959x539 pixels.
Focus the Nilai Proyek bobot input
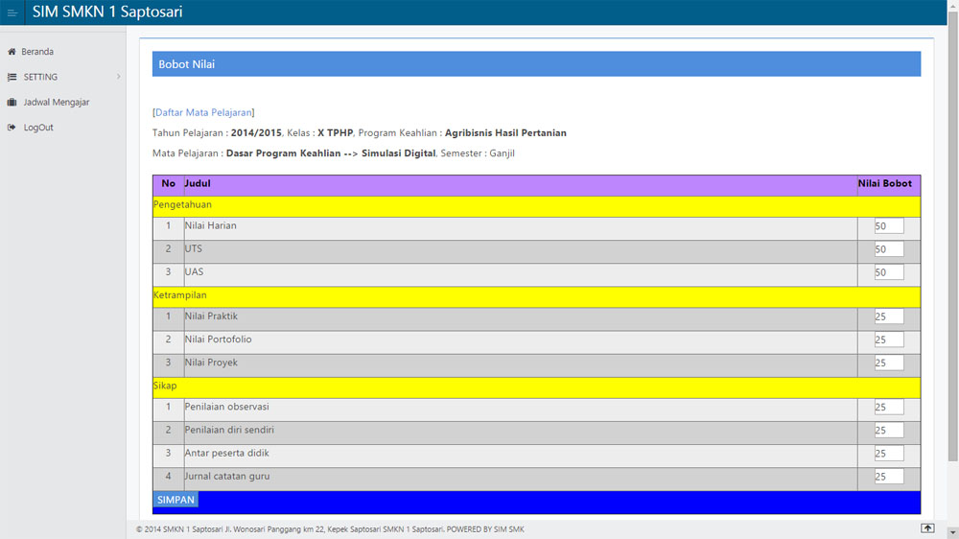888,363
